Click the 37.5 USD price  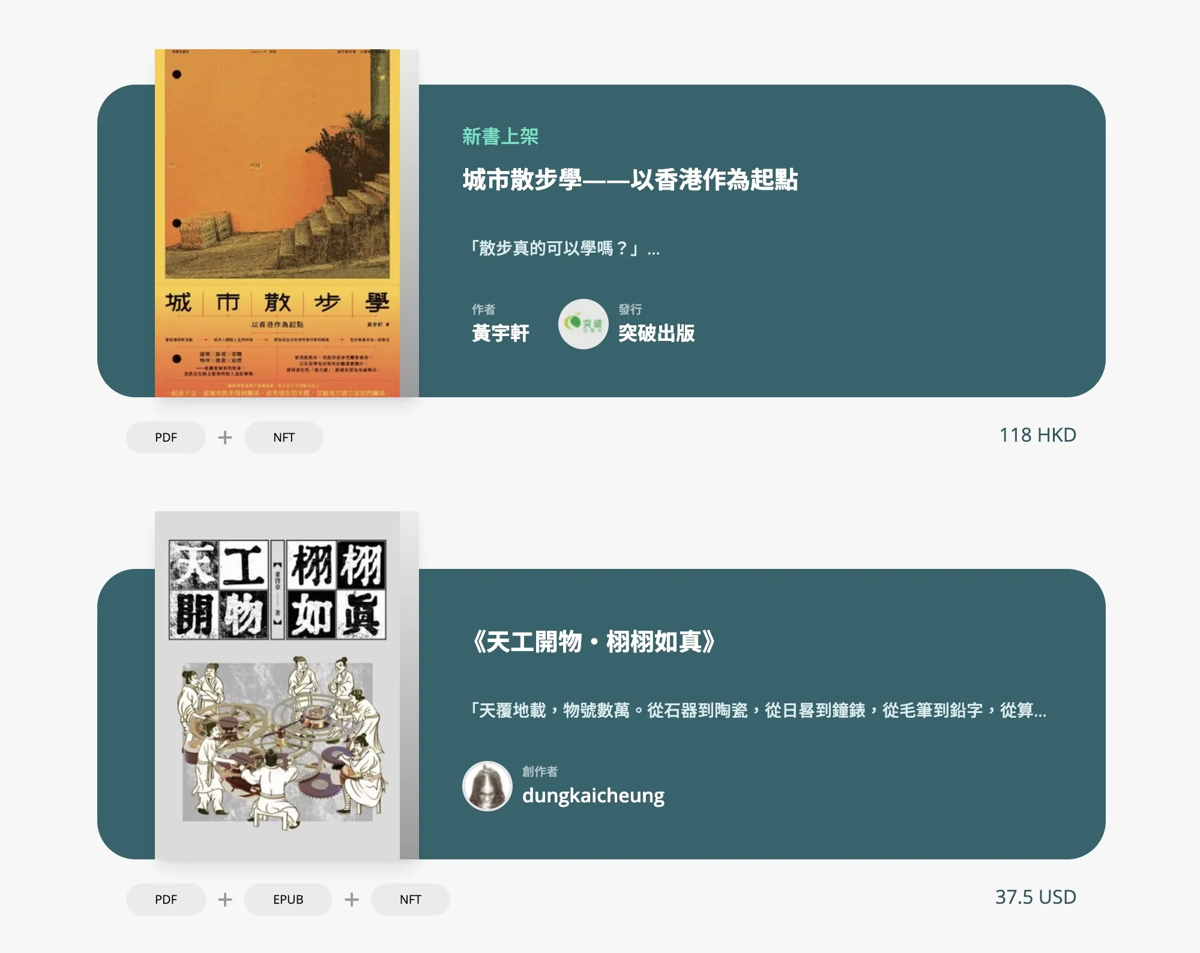click(x=1036, y=897)
